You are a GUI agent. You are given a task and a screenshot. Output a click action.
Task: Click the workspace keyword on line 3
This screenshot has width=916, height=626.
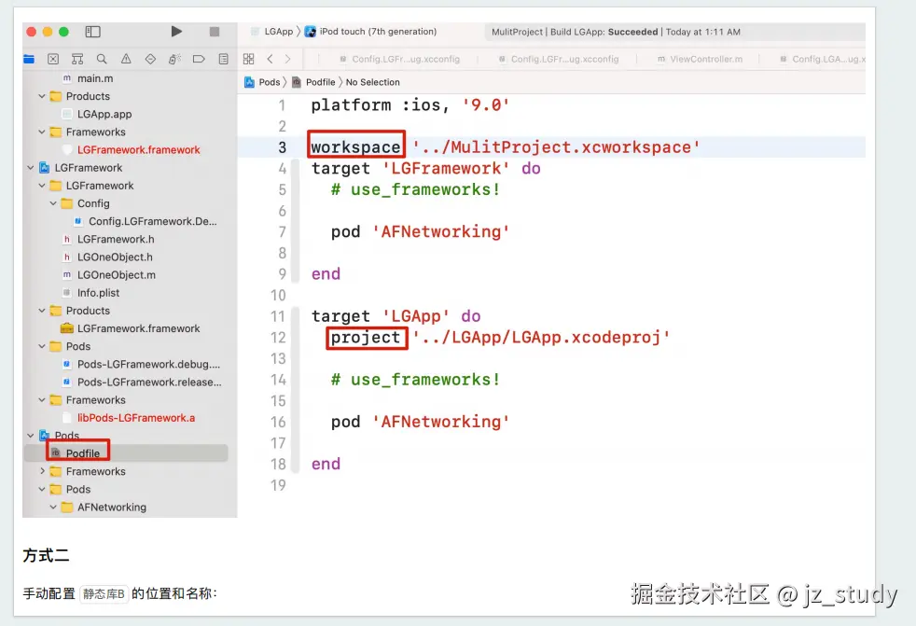click(x=355, y=146)
